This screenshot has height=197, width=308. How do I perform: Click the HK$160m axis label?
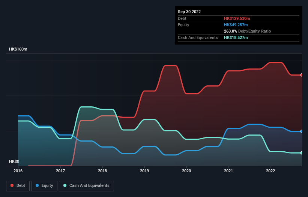[x=18, y=49]
